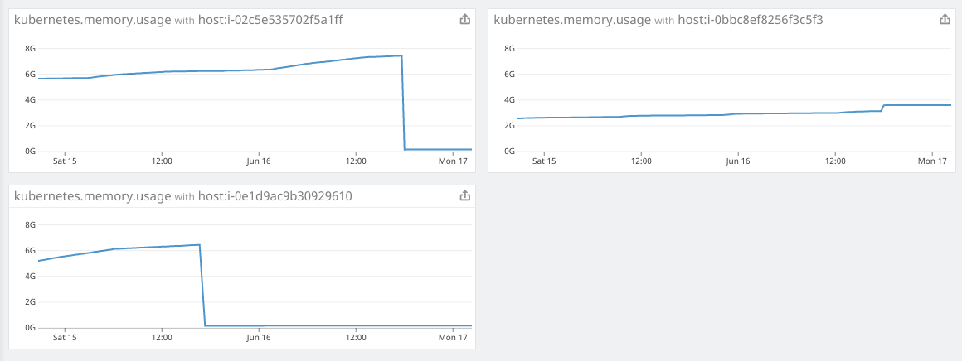Click "Sat 15" on the i-0bbc8ef8256f3c5f3 graph axis
This screenshot has width=962, height=361.
pos(544,161)
